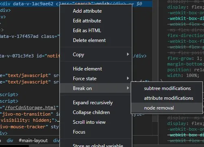
Task: Select the jivo-no-transition element row
Action: coord(30,114)
